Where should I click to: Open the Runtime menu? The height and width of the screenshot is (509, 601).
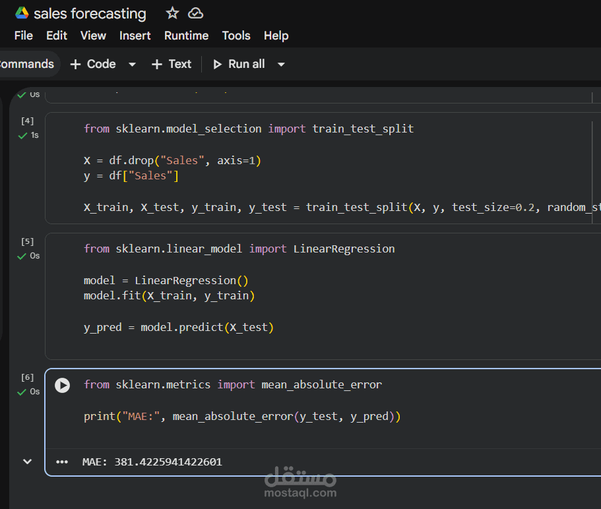(x=186, y=36)
